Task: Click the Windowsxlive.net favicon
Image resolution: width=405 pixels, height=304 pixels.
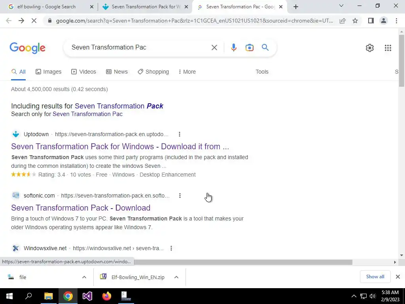Action: 16,248
